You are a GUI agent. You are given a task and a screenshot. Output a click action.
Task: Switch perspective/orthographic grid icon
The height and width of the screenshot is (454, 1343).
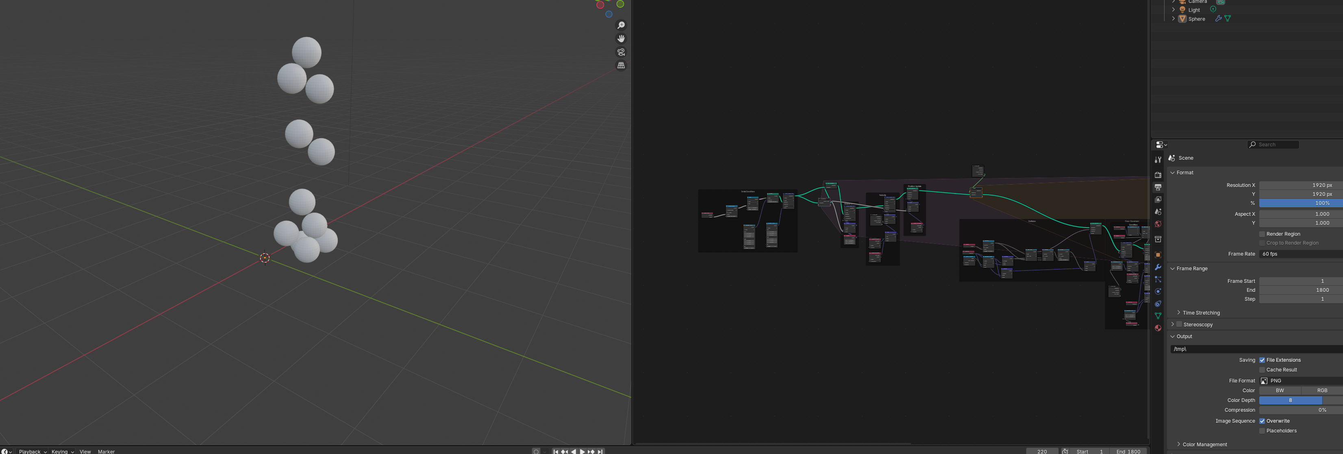click(621, 66)
